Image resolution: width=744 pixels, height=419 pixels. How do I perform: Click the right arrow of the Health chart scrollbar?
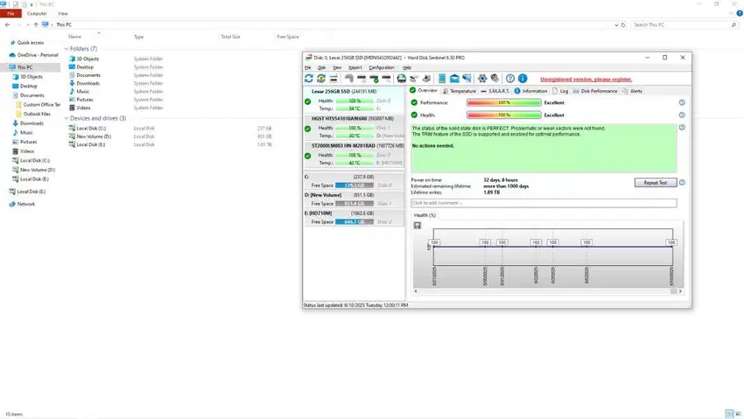point(680,291)
